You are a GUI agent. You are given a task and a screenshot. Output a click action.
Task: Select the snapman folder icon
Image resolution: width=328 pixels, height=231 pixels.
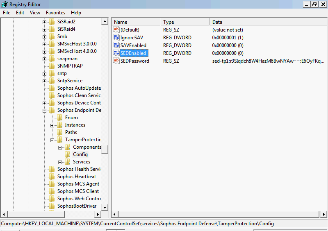[52, 59]
